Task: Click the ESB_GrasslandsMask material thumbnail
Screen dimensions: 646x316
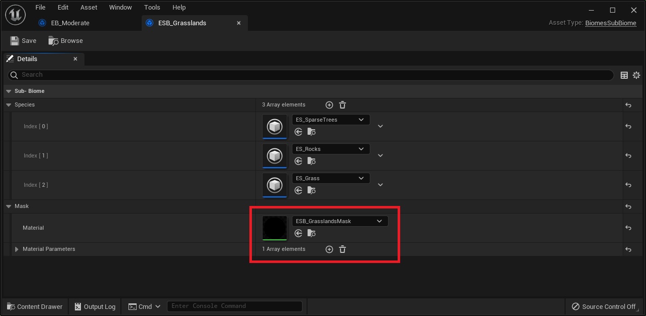Action: (275, 228)
